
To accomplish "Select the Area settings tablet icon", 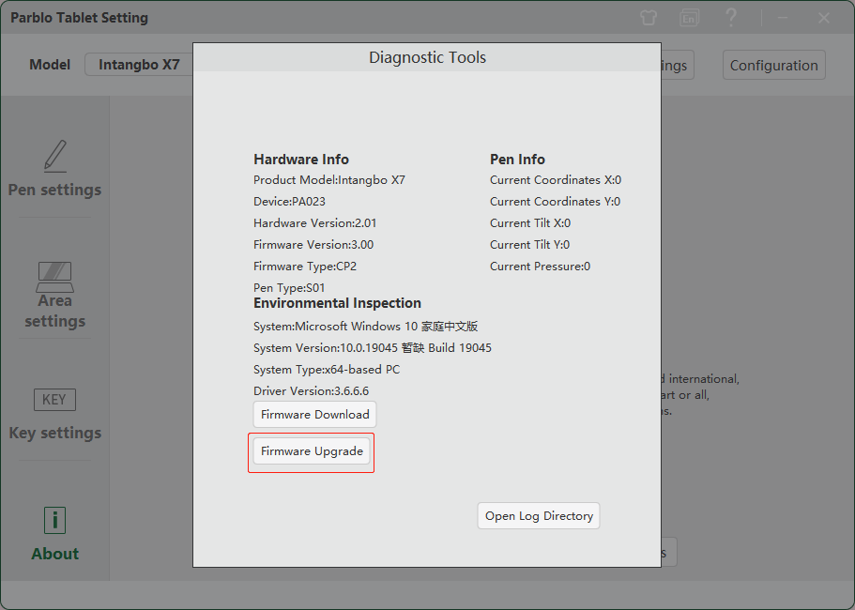I will tap(55, 277).
